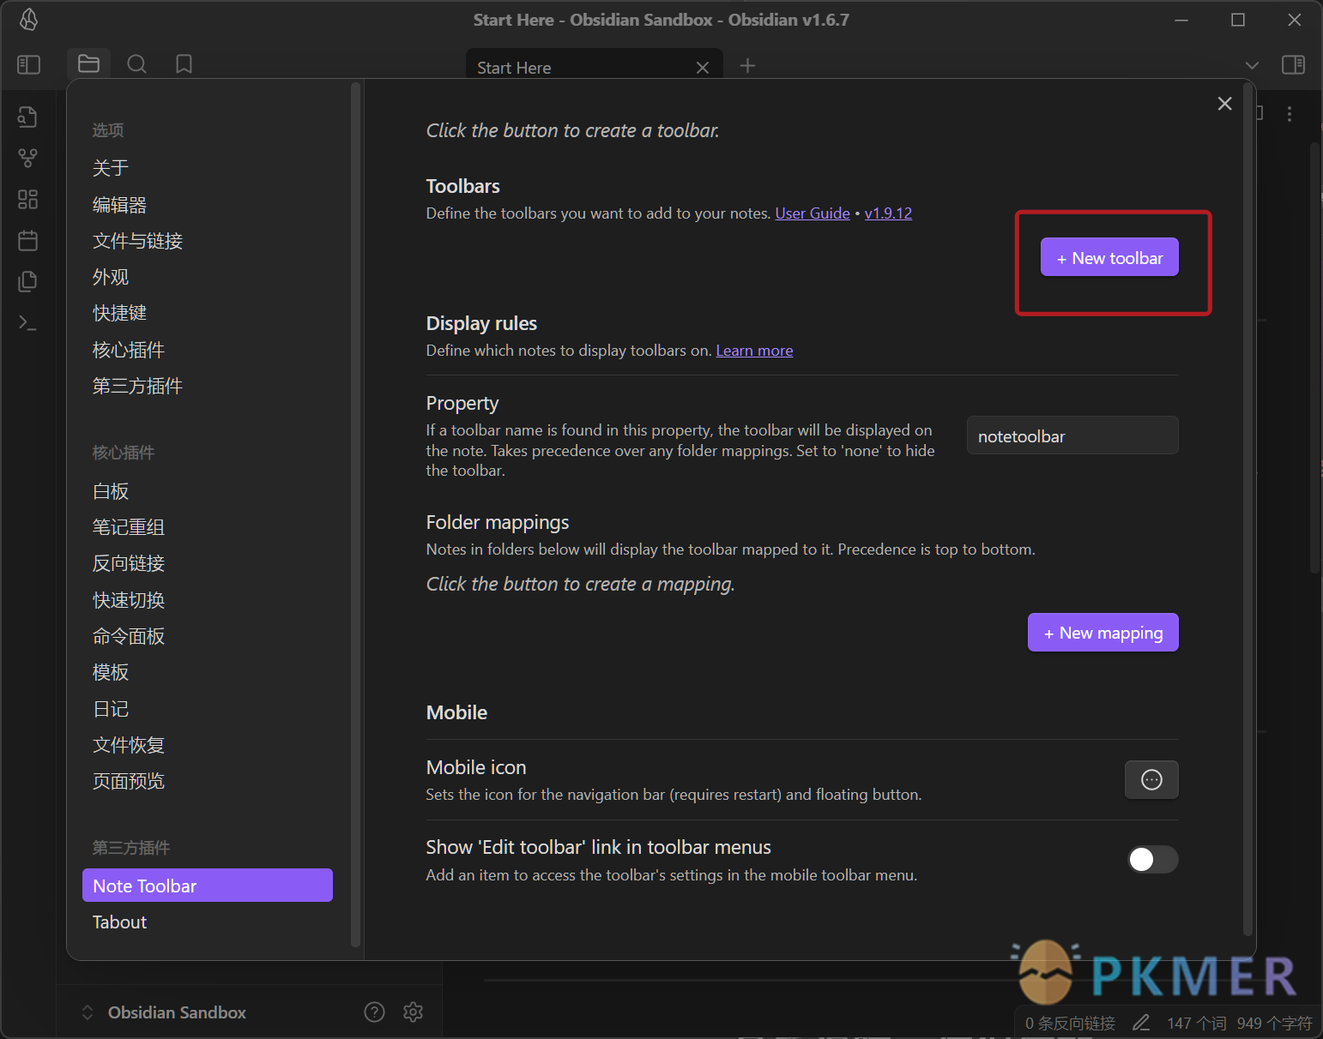Click the New mapping button
1323x1039 pixels.
(x=1102, y=633)
